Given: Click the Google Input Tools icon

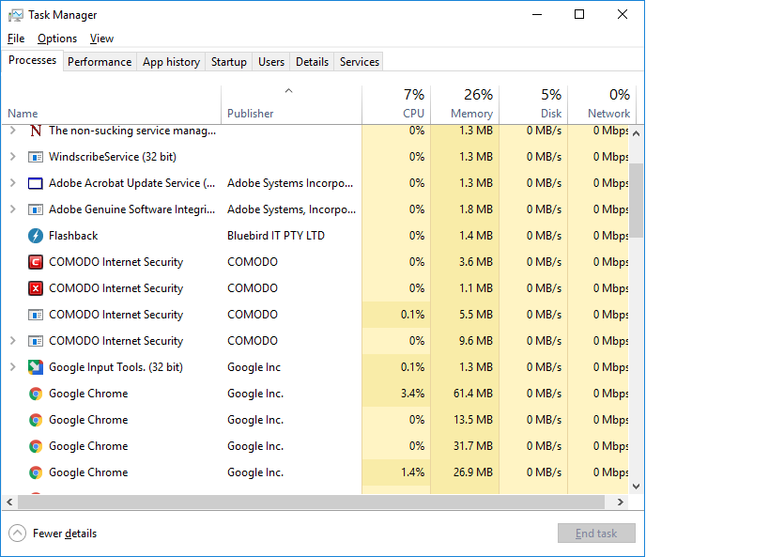Looking at the screenshot, I should click(36, 367).
